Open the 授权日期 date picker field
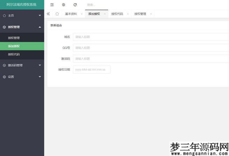Viewport: 229px width, 156px height. coord(92,70)
